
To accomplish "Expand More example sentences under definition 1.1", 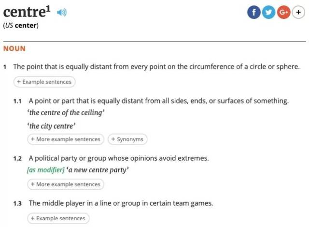I will (x=66, y=139).
